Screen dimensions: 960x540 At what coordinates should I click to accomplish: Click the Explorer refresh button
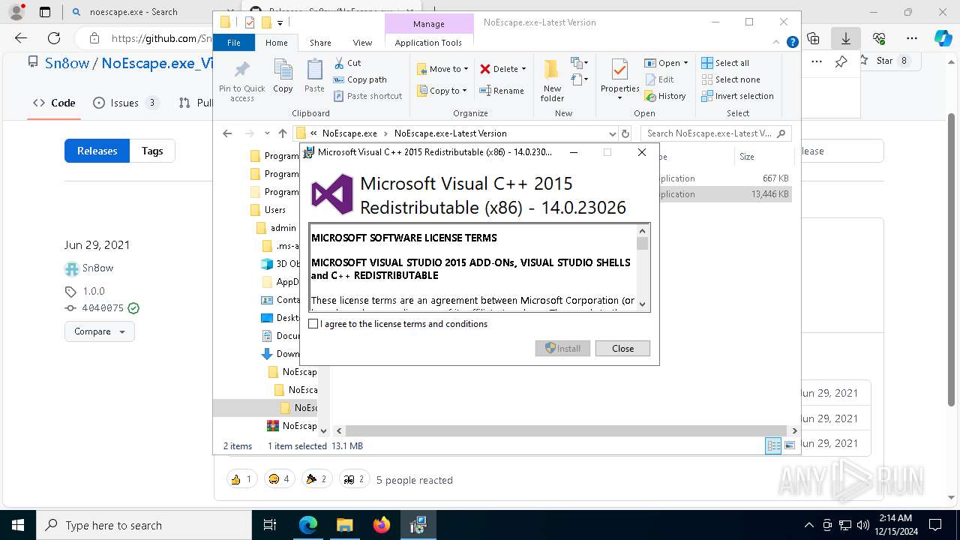(625, 133)
